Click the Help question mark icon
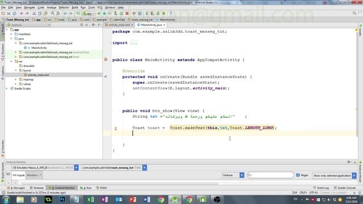Viewport: 363px width, 204px height. [171, 14]
